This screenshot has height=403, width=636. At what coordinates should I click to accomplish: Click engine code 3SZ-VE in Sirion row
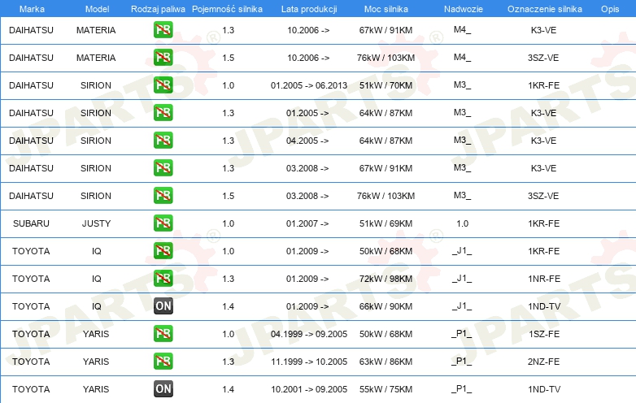coord(543,196)
